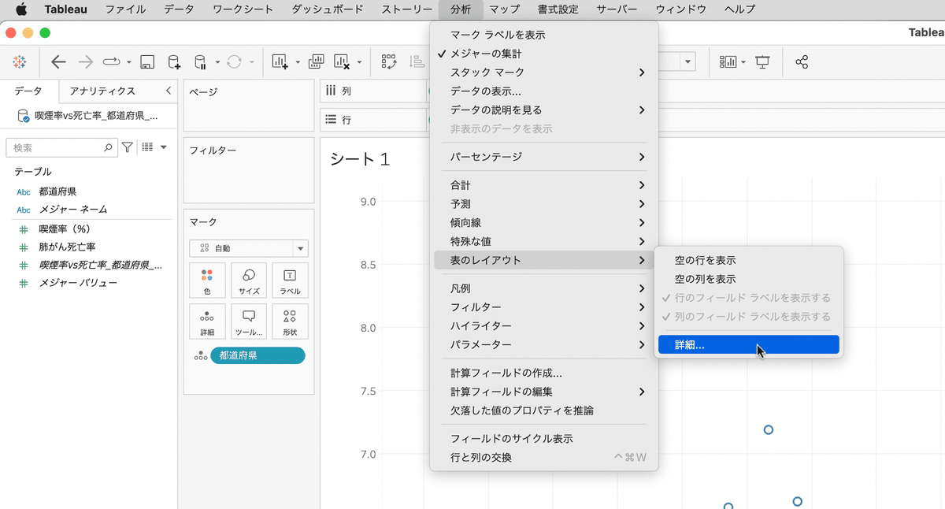Open the Tooltip mark card
The height and width of the screenshot is (509, 945).
coord(249,321)
